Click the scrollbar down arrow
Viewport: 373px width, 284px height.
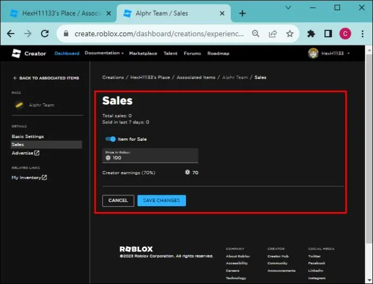click(369, 280)
